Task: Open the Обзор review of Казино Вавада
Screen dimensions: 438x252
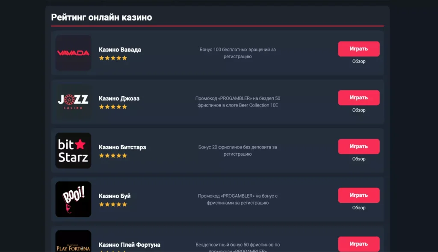Action: click(x=359, y=61)
